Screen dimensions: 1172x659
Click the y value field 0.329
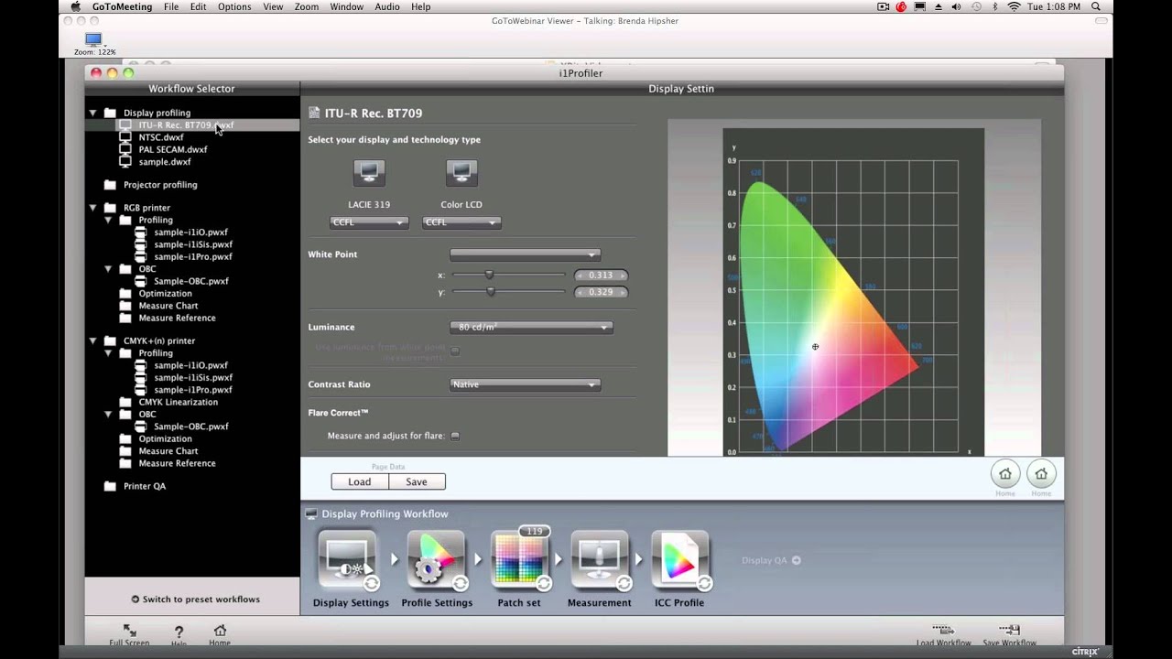pos(601,292)
